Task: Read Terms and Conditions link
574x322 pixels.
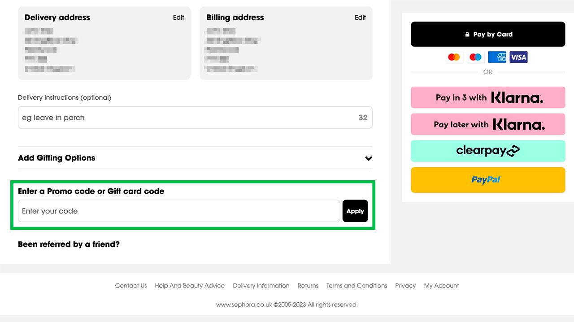Action: [357, 285]
